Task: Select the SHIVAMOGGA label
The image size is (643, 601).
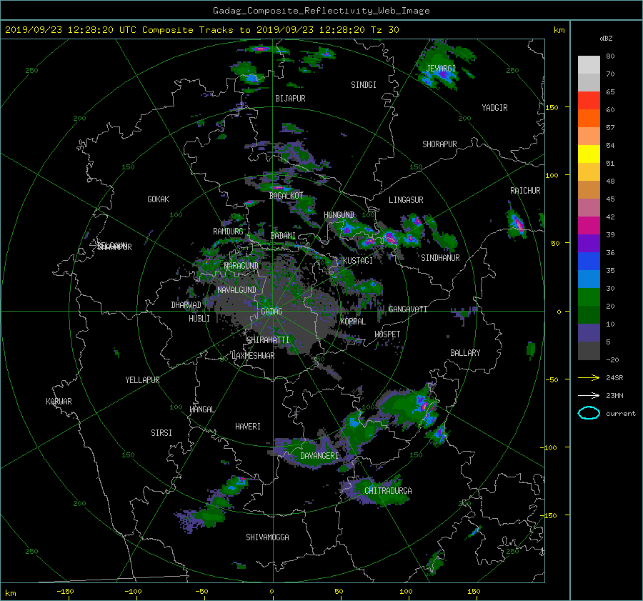Action: coord(267,537)
